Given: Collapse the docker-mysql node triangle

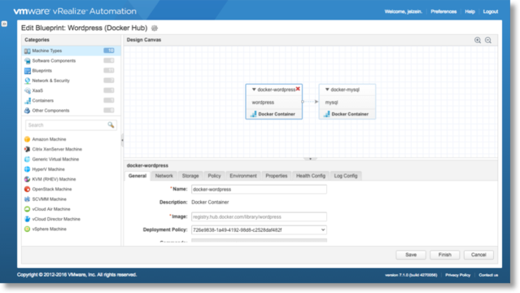Looking at the screenshot, I should pos(327,90).
